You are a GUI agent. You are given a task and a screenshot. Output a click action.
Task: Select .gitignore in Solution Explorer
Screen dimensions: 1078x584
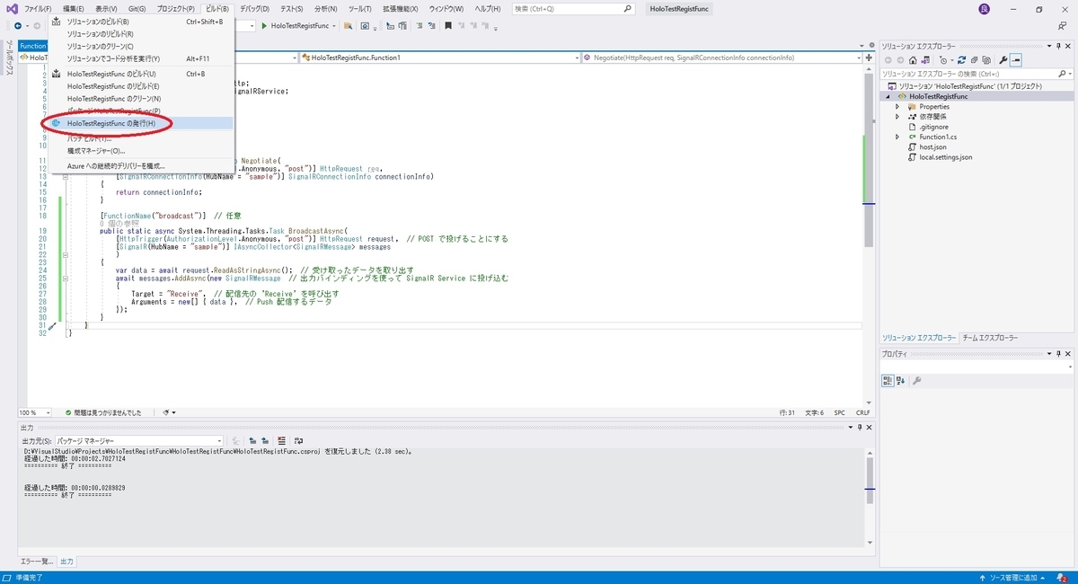933,127
